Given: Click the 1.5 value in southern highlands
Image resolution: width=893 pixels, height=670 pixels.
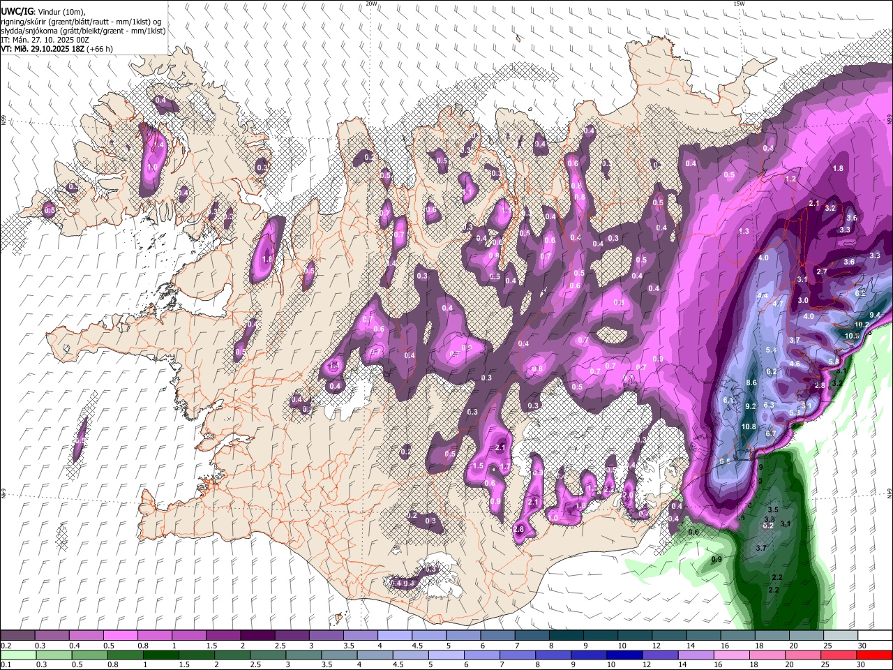Looking at the screenshot, I should tap(479, 466).
